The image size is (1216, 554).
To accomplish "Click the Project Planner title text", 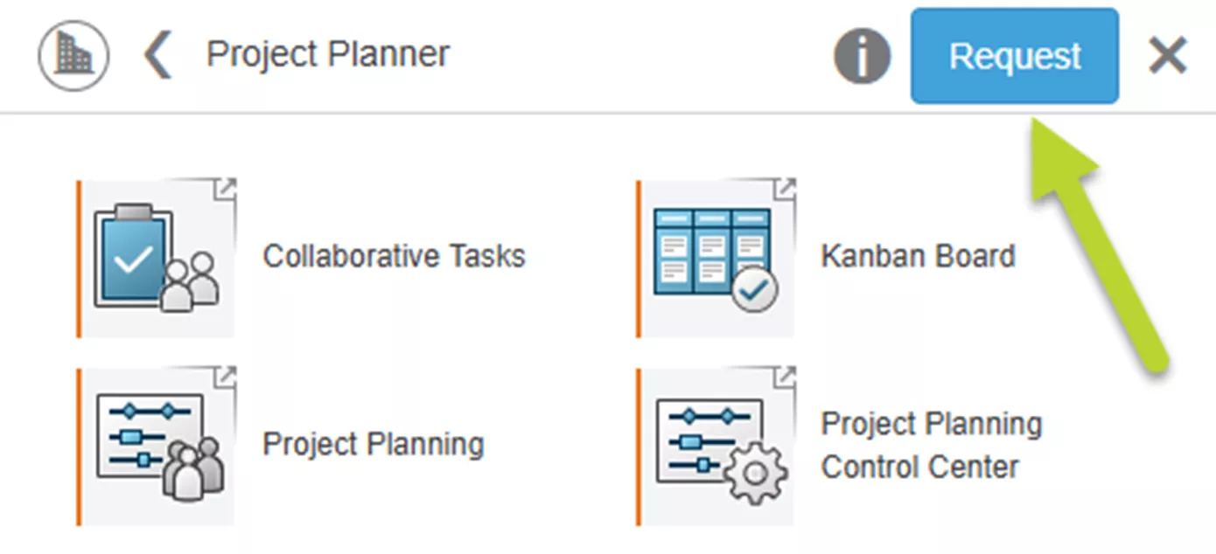I will 326,54.
